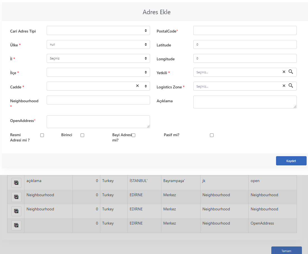The image size is (308, 254).
Task: Click the Logistics Zone search magnifier icon
Action: tap(291, 86)
